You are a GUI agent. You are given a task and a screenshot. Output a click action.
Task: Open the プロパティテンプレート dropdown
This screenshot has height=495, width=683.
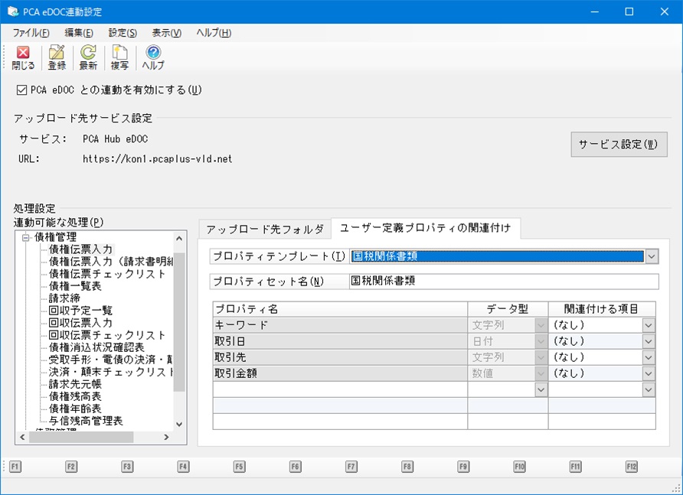(x=651, y=256)
